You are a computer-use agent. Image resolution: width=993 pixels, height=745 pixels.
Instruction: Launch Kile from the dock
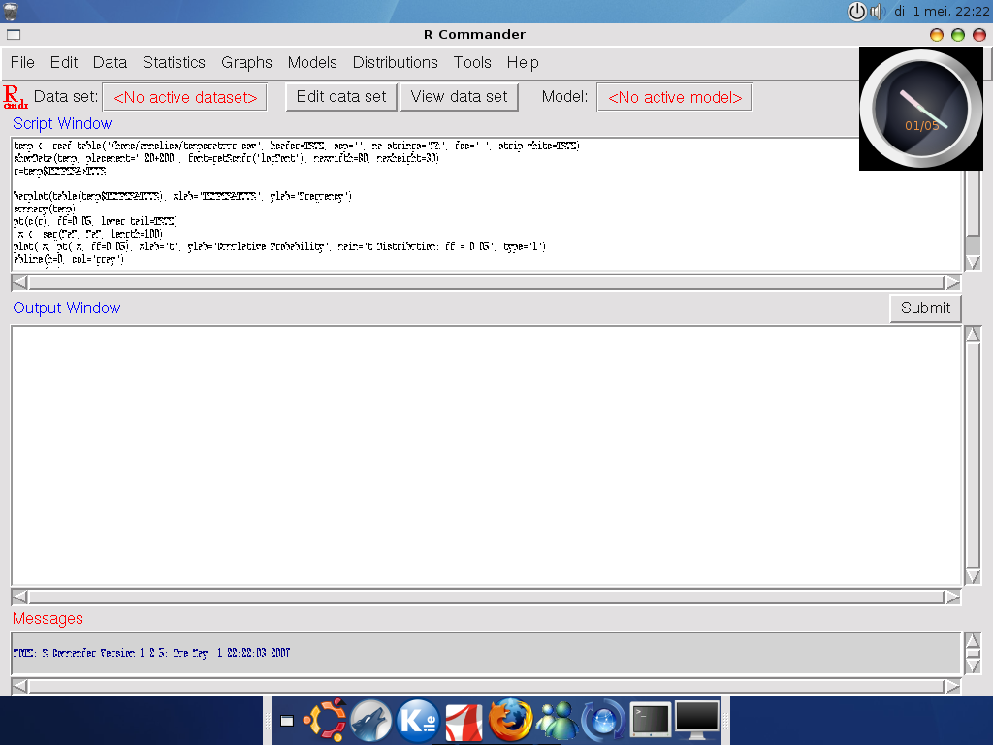(x=417, y=721)
